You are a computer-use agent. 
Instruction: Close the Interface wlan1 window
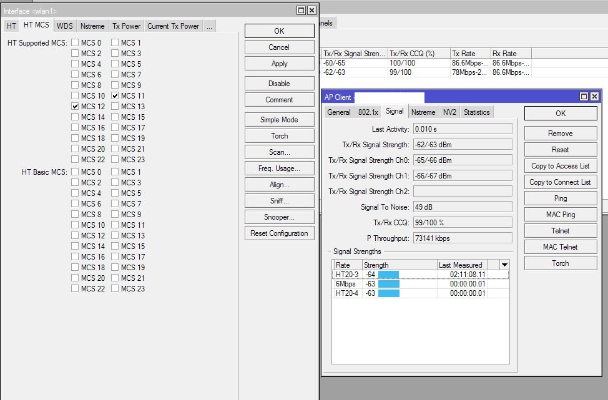(311, 11)
